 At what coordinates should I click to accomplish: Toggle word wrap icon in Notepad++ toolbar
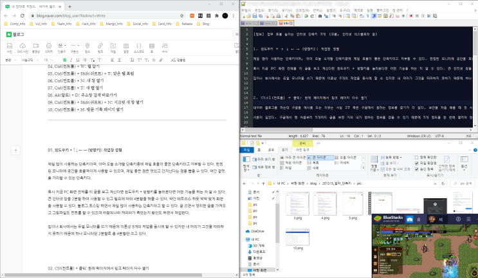click(362, 16)
